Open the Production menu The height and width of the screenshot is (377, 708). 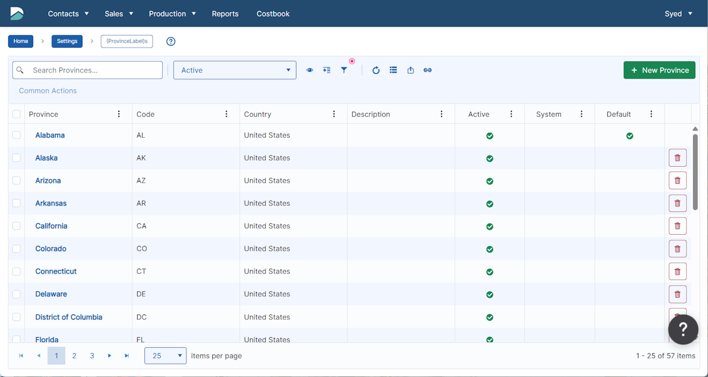point(172,14)
